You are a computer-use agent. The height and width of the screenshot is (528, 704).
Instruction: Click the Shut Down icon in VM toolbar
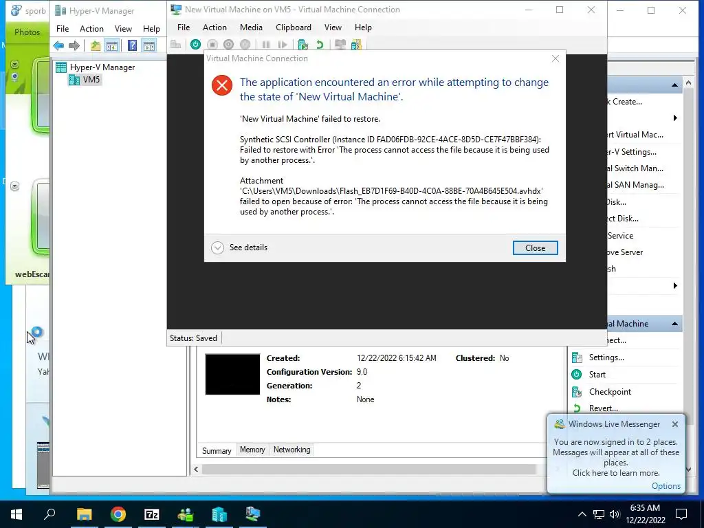(228, 45)
